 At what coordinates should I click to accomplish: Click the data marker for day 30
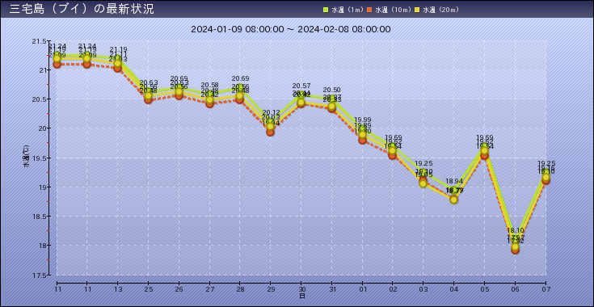[301, 103]
